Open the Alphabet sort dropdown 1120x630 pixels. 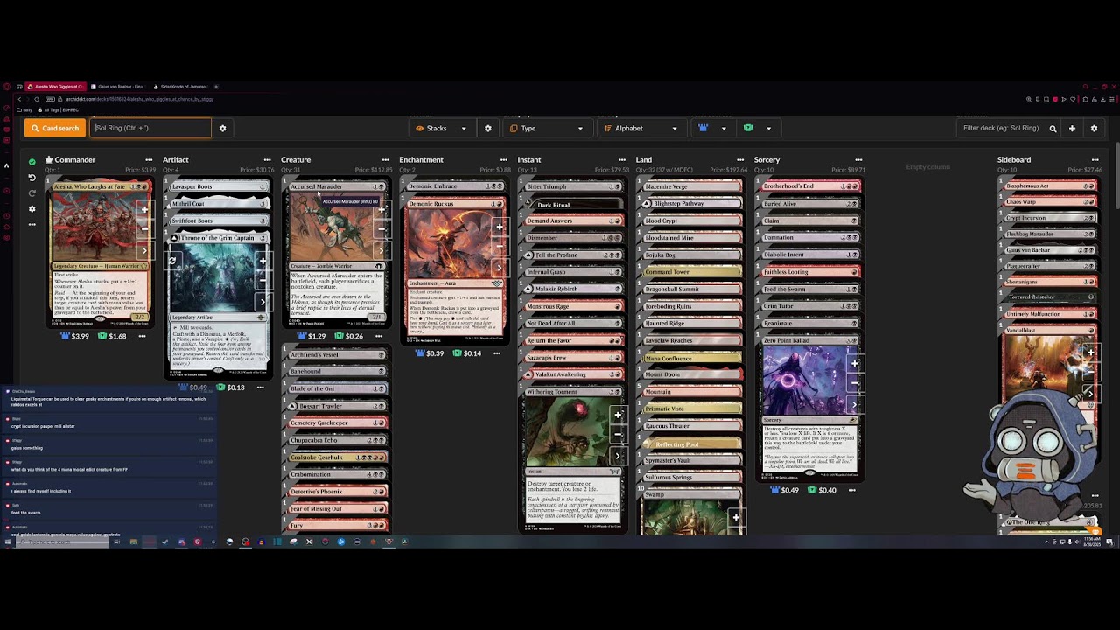[x=640, y=128]
